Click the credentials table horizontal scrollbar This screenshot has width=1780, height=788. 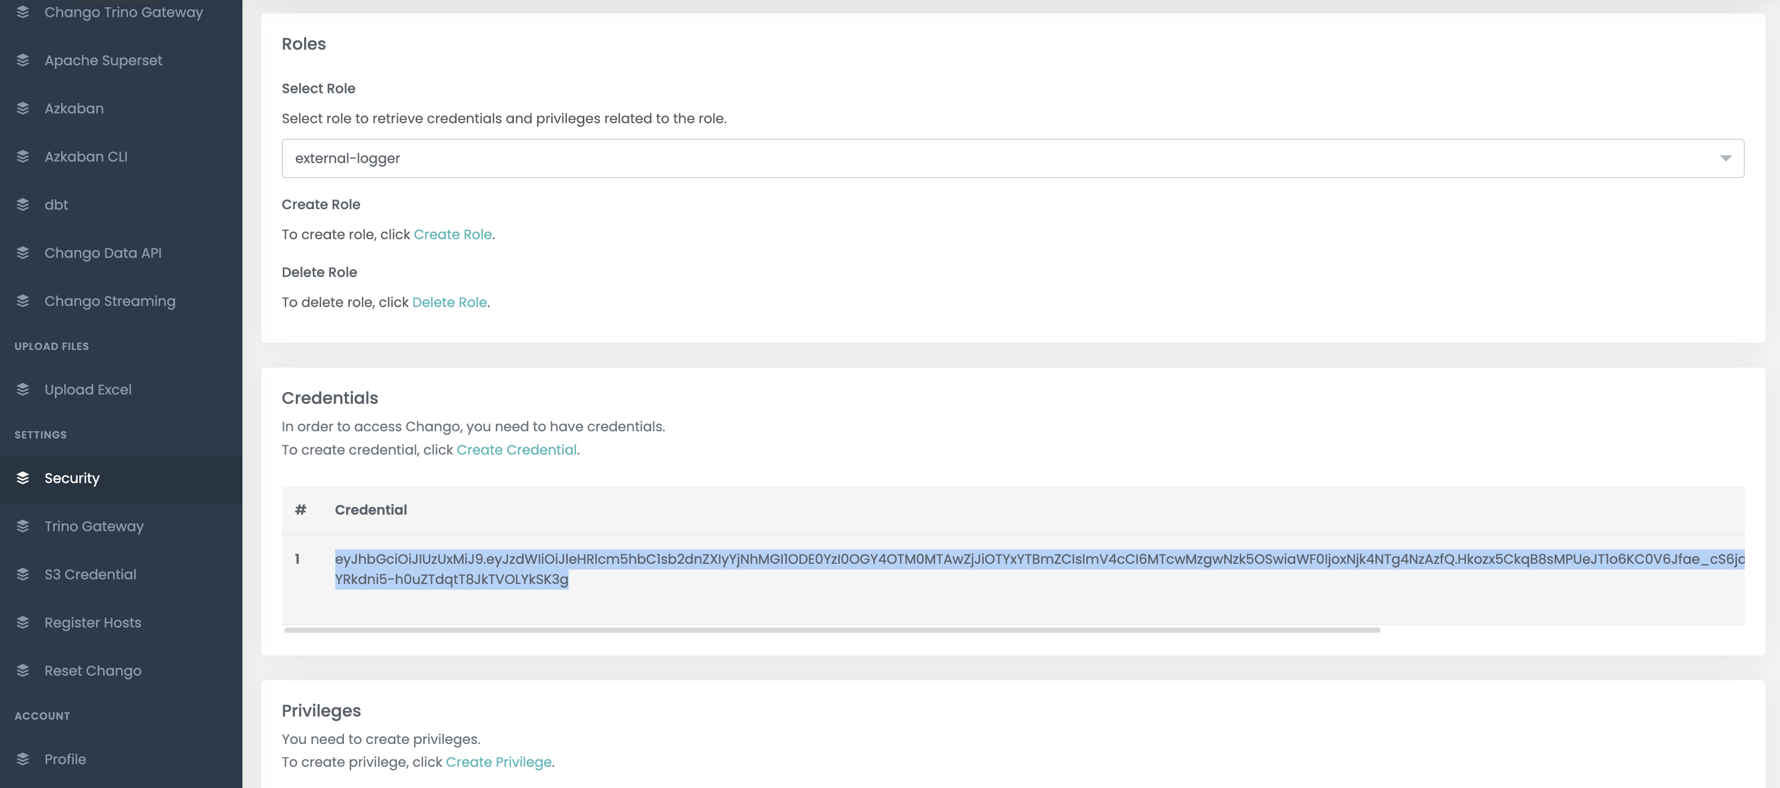coord(832,630)
